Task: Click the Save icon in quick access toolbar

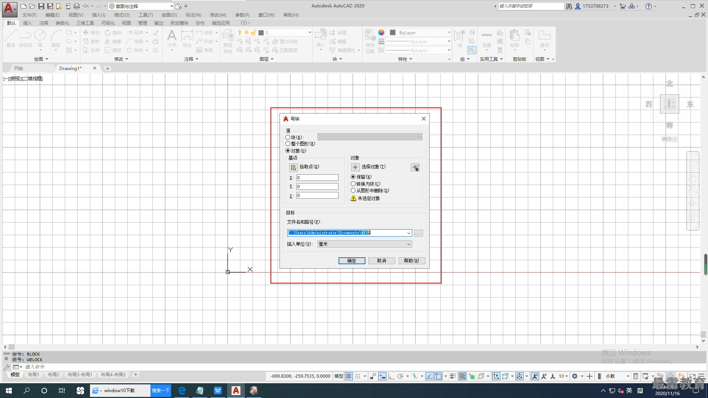Action: coord(41,6)
